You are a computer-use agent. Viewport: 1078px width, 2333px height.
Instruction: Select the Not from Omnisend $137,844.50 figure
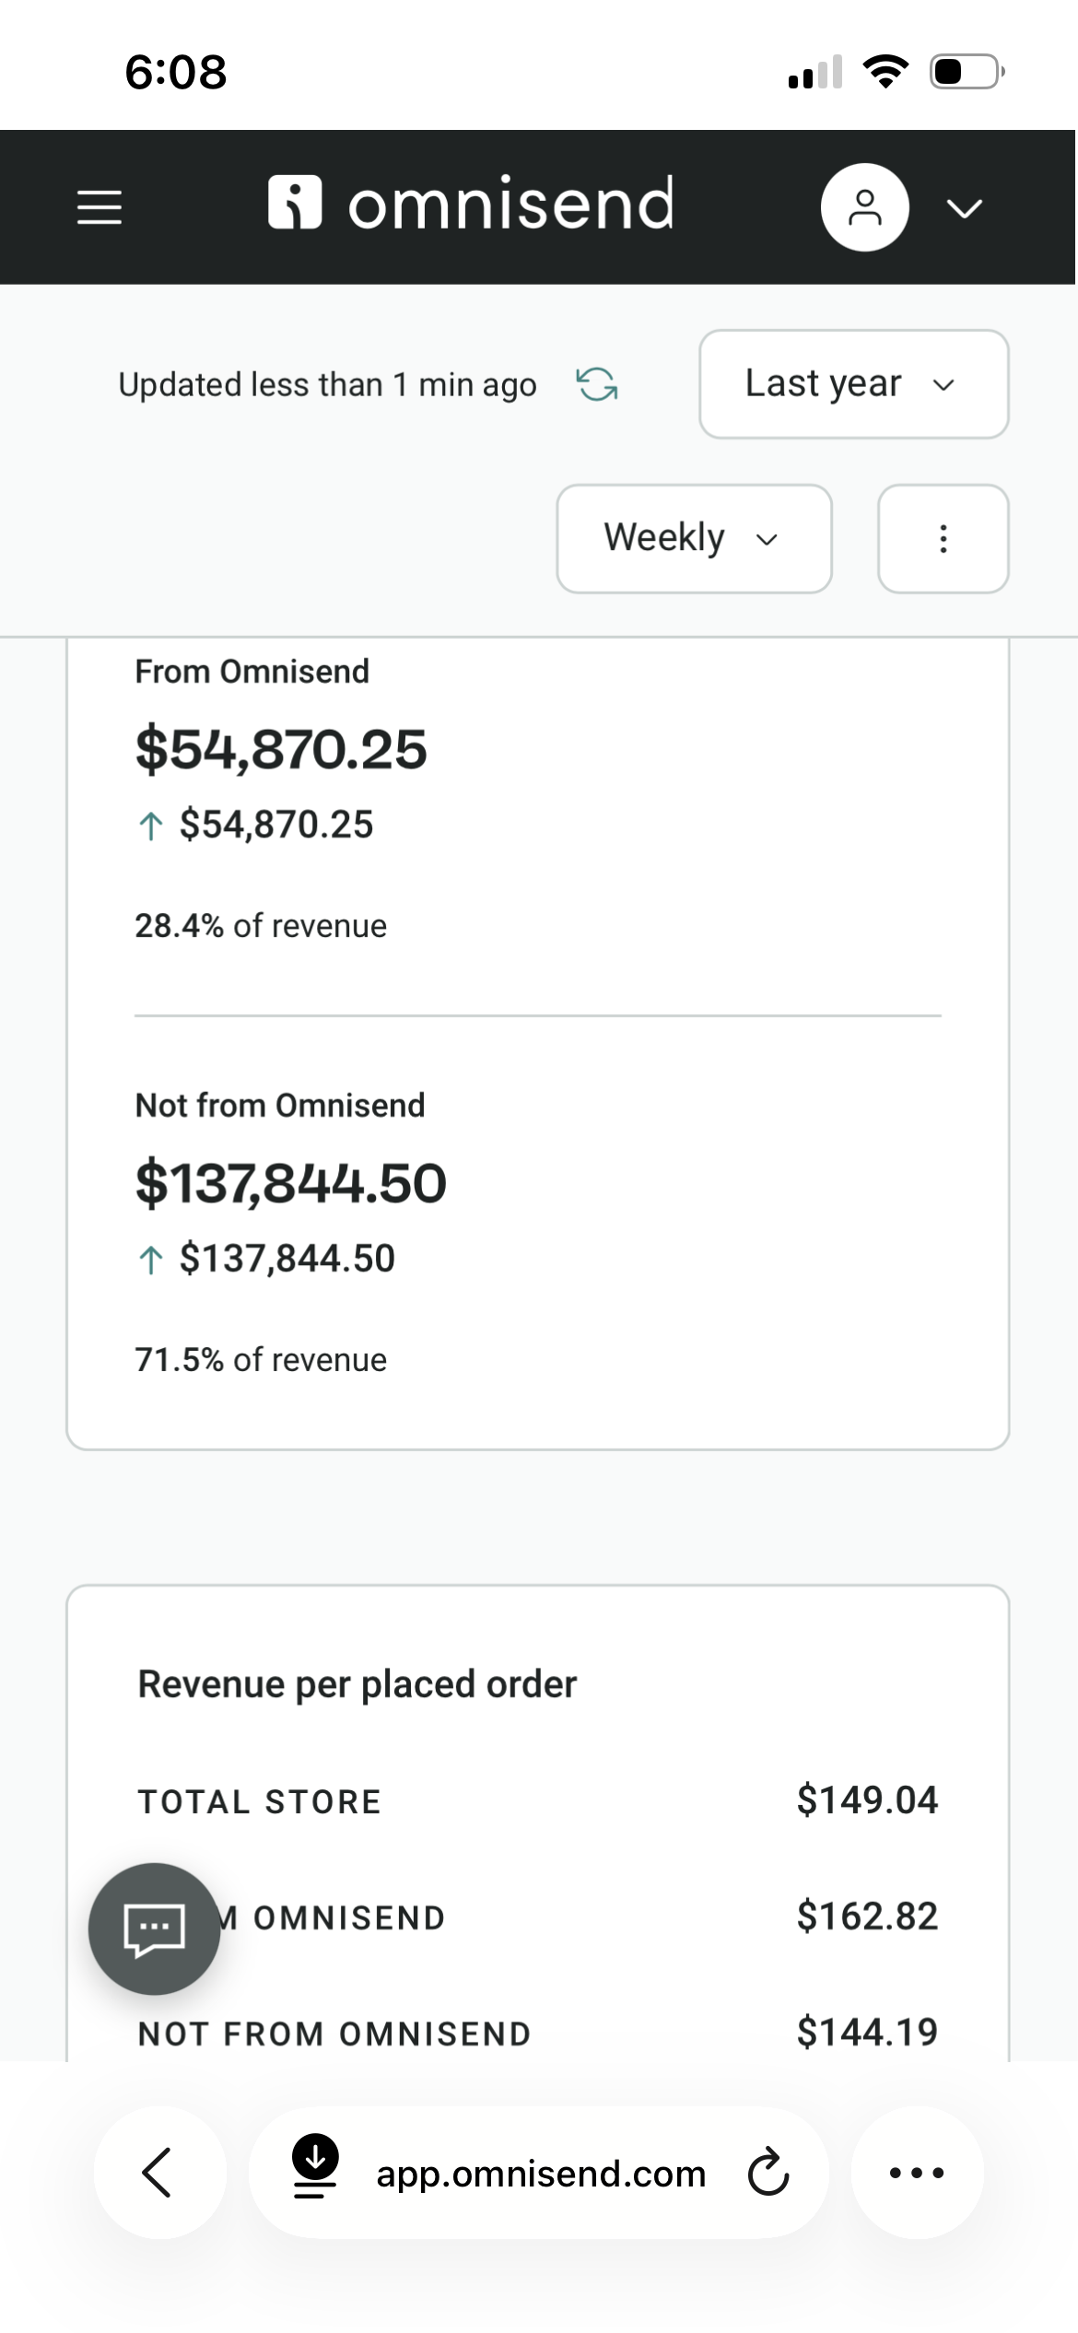click(x=290, y=1183)
